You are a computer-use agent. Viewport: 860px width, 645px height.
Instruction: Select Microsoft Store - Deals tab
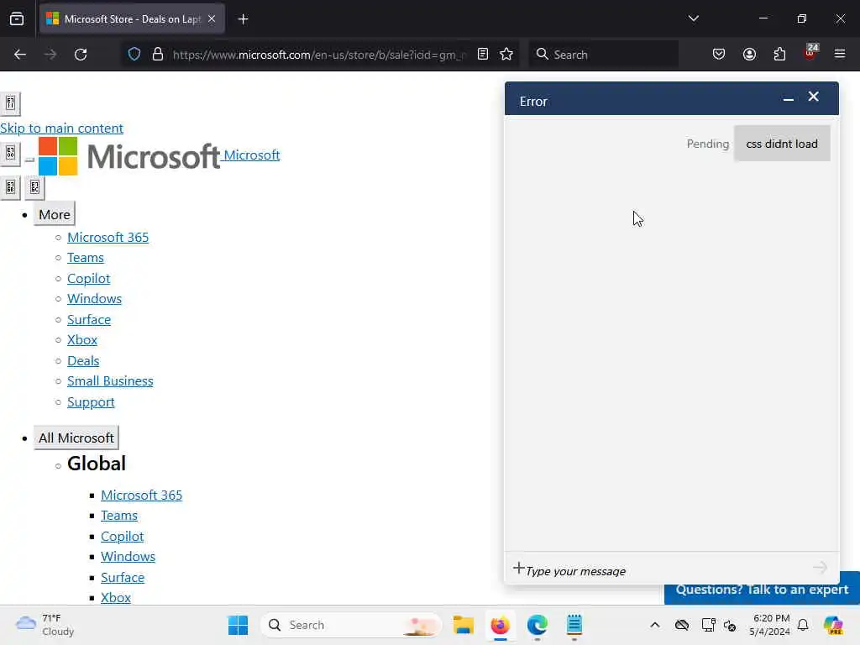click(x=132, y=19)
